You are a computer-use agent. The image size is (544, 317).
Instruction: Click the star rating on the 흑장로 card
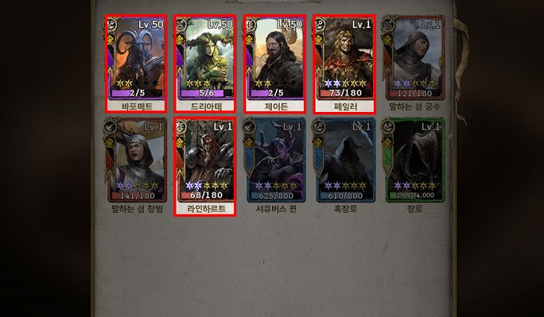point(345,186)
